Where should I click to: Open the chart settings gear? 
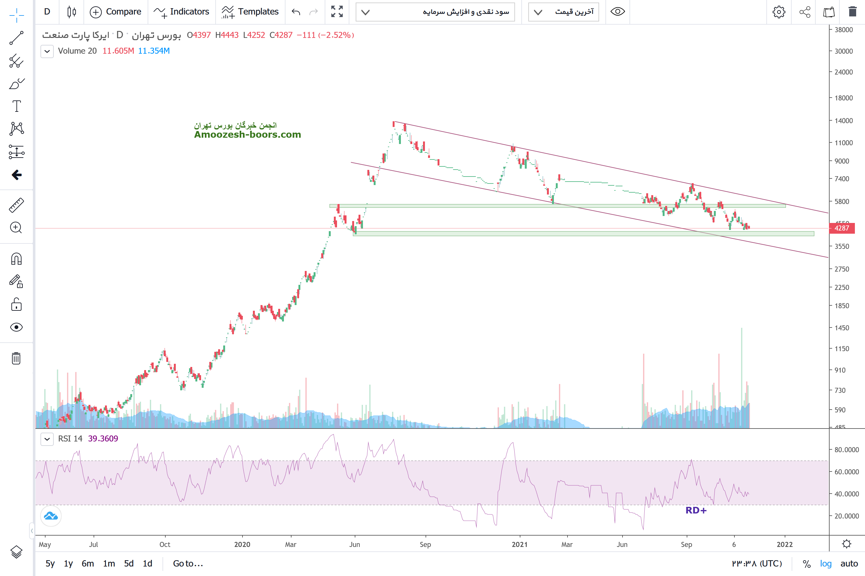[x=779, y=12]
